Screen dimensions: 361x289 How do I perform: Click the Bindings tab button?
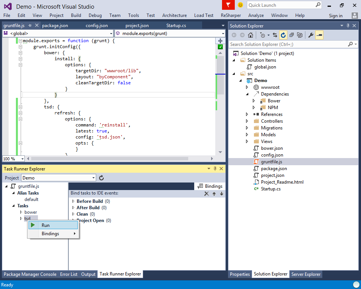click(210, 186)
